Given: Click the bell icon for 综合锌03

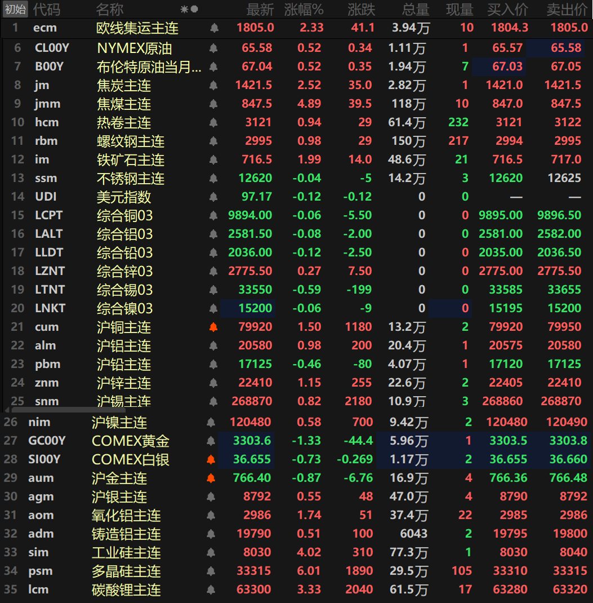Looking at the screenshot, I should tap(213, 271).
